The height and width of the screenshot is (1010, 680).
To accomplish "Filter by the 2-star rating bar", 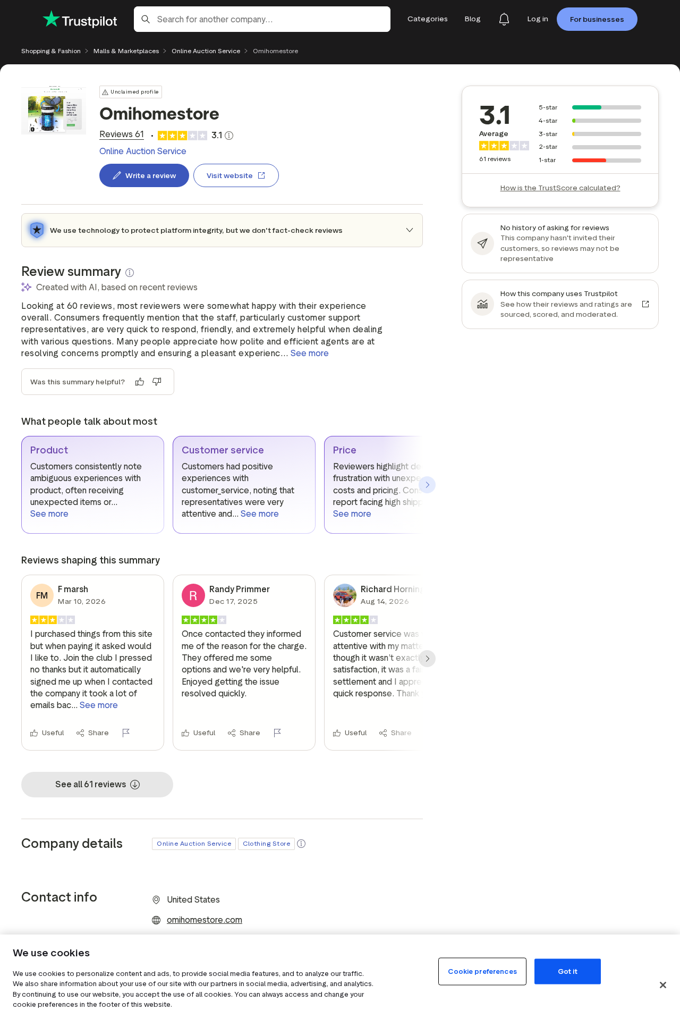I will click(x=590, y=147).
